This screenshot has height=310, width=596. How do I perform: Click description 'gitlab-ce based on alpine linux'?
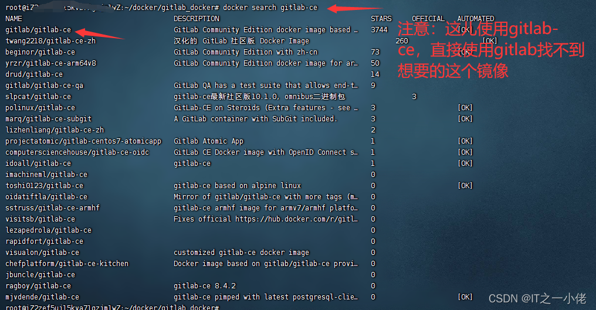click(x=237, y=185)
